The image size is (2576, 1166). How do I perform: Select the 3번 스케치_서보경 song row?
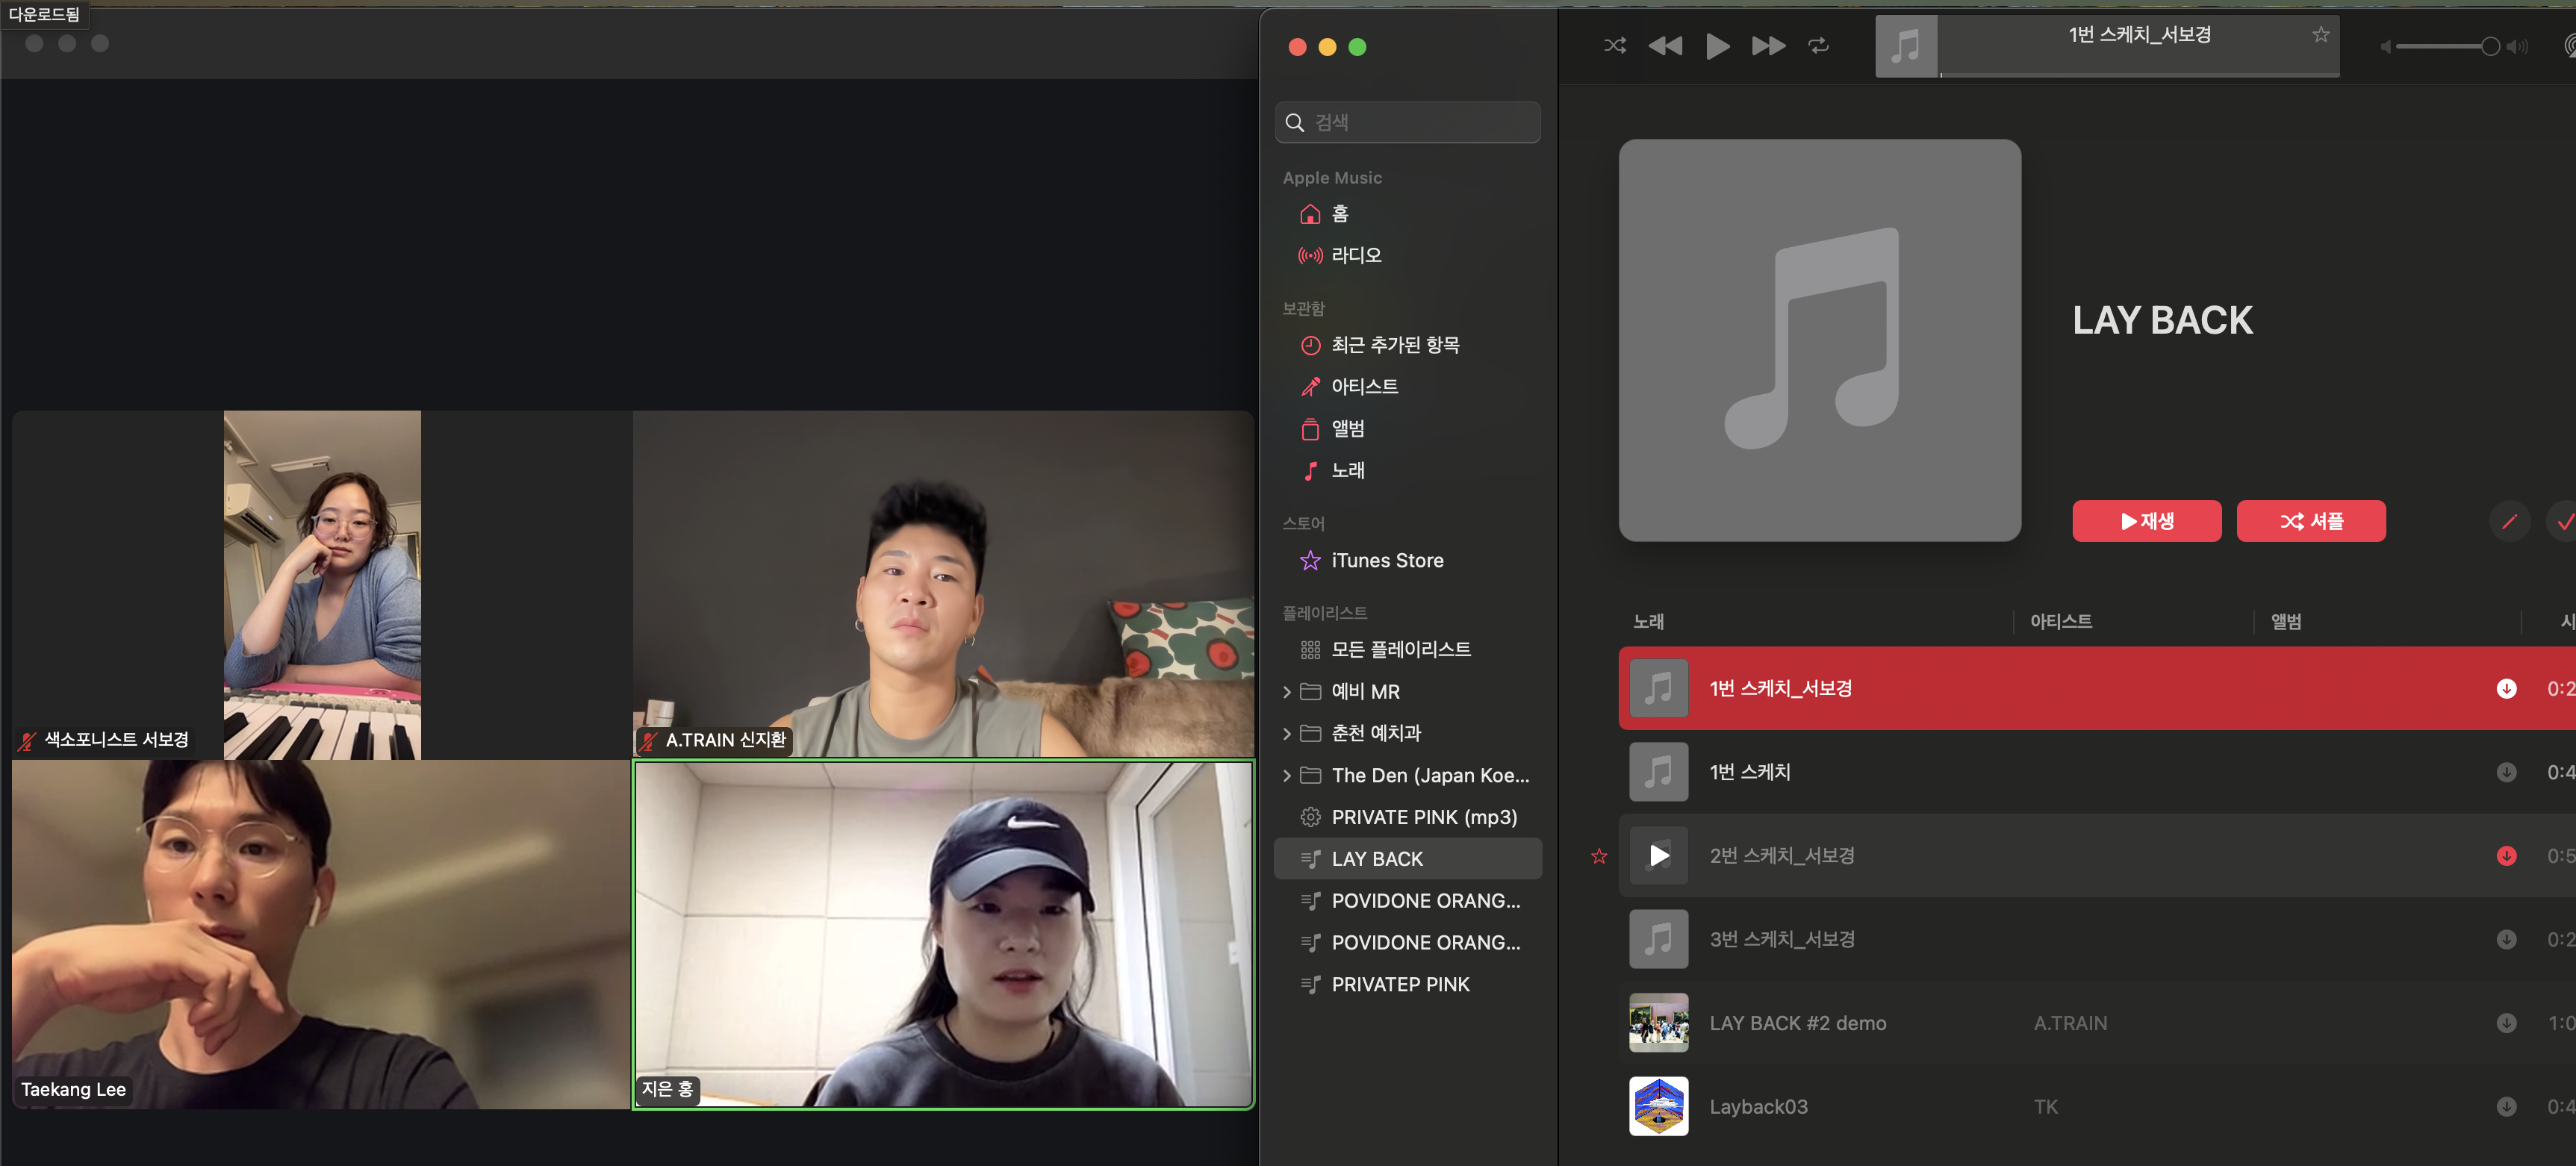click(x=2097, y=940)
